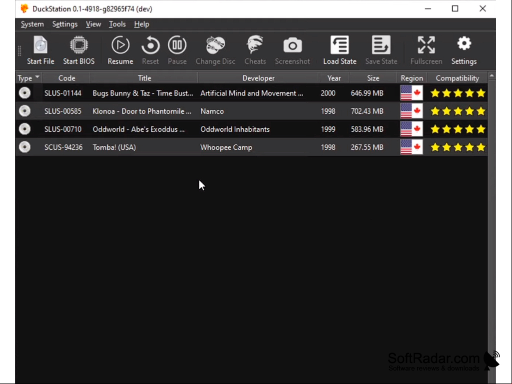The image size is (512, 384).
Task: Click the region flag in SCUS-94236 row
Action: click(x=412, y=147)
